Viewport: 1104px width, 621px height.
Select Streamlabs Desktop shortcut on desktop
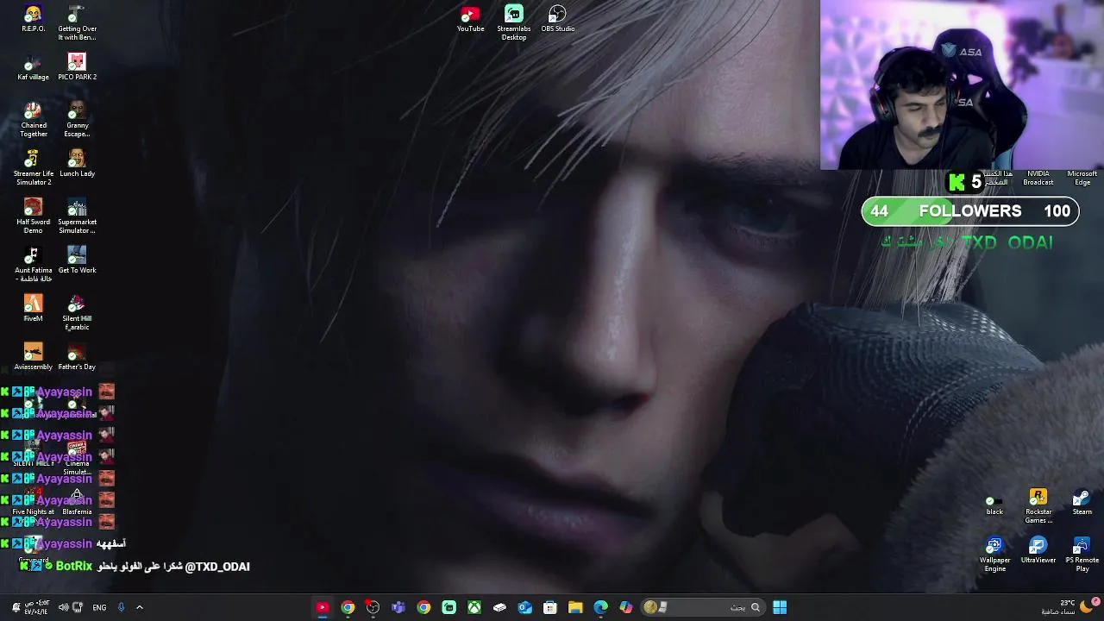(514, 23)
